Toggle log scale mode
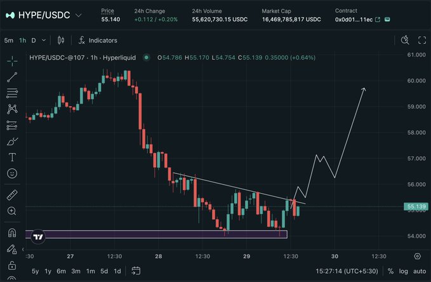Screen dimensions: 431x282 (404, 271)
